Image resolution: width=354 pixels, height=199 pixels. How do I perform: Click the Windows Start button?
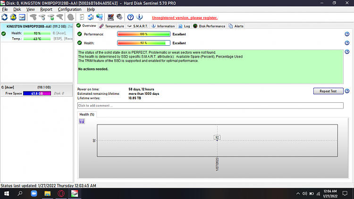coord(7,194)
